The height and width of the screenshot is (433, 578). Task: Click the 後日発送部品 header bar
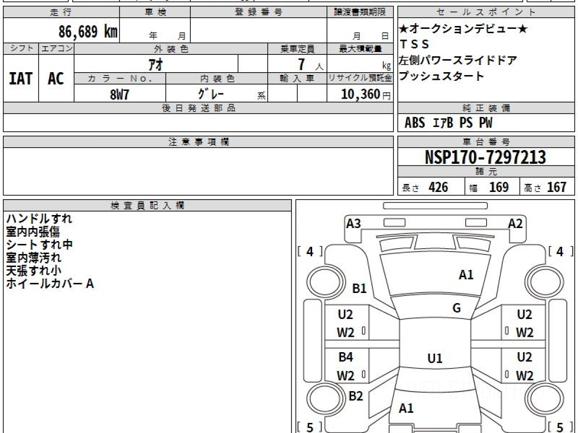198,108
